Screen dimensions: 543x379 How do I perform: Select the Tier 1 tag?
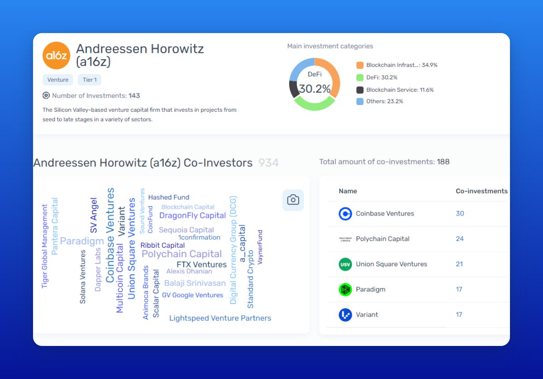coord(90,80)
